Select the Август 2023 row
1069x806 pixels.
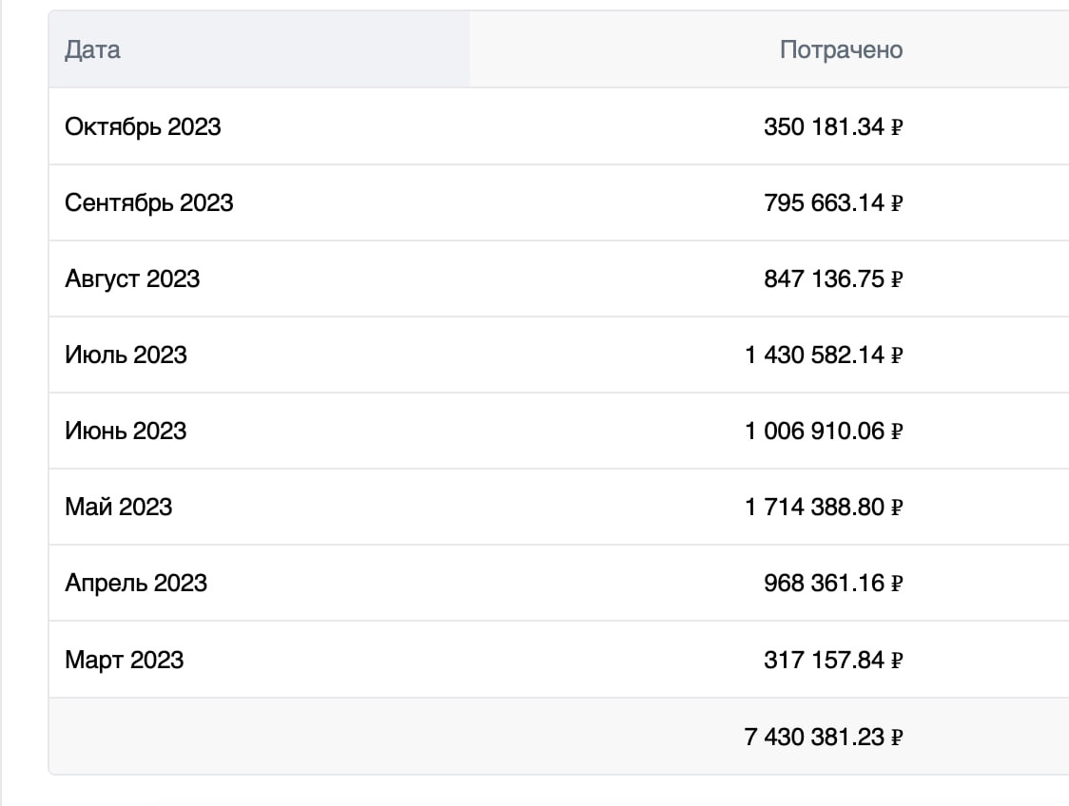pos(559,278)
